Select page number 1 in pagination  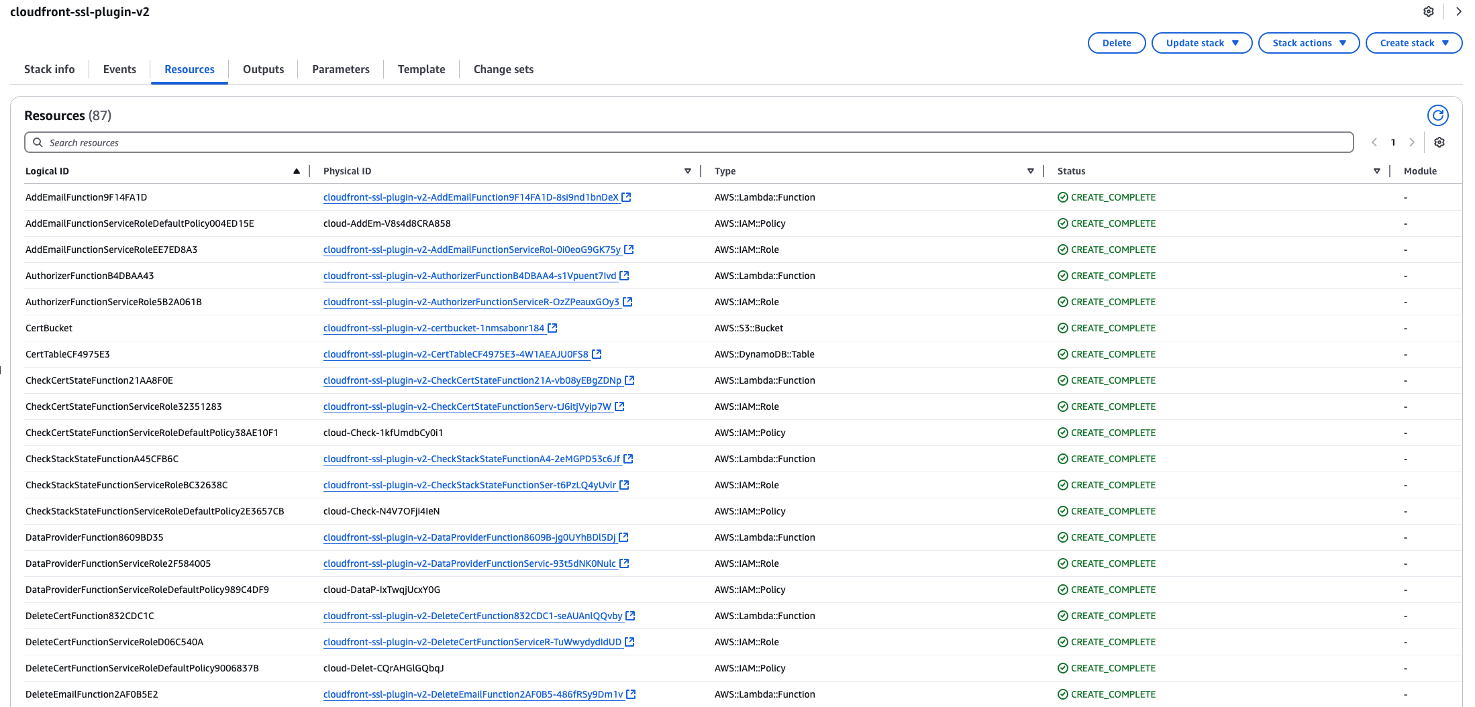point(1393,142)
